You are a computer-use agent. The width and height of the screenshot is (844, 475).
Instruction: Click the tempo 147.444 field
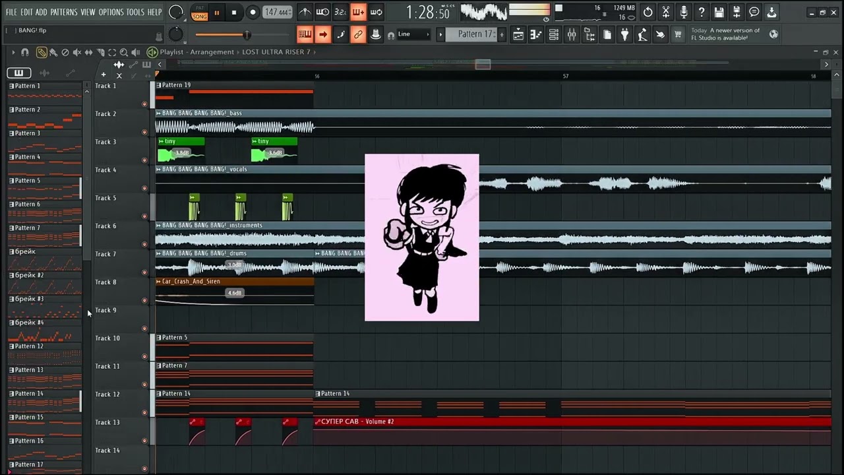[277, 13]
